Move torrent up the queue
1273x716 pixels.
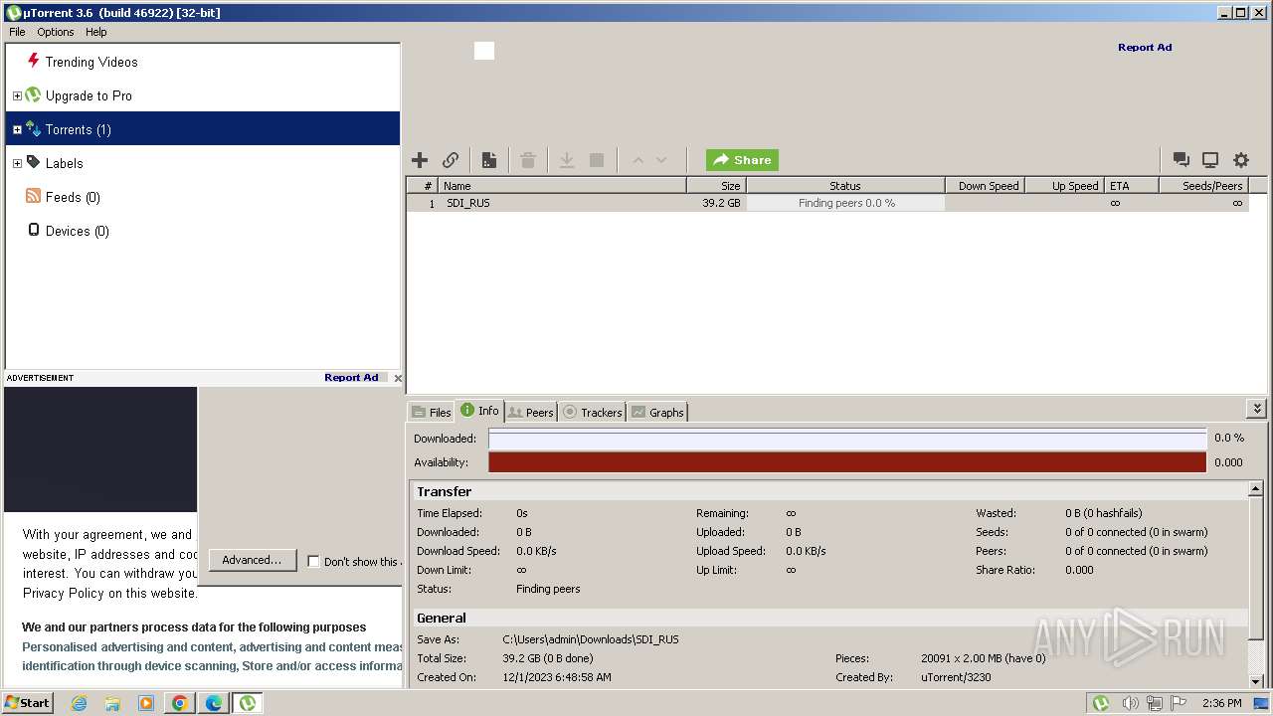click(x=637, y=160)
